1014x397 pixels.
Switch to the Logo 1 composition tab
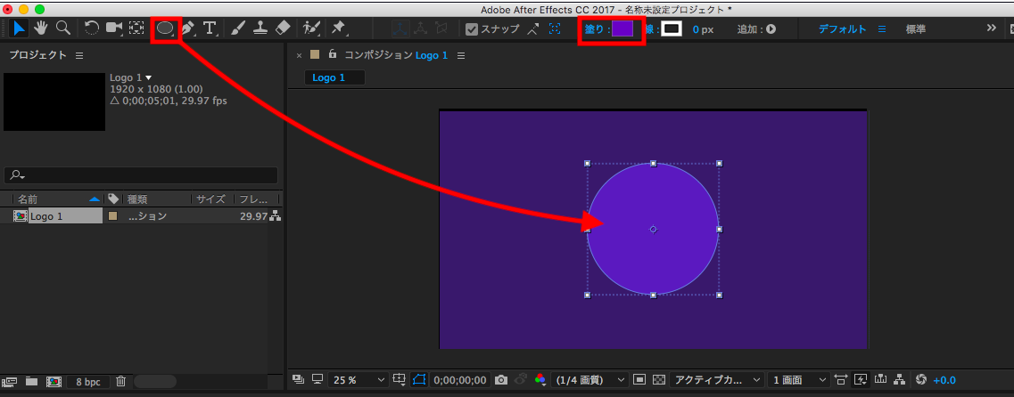pyautogui.click(x=328, y=77)
